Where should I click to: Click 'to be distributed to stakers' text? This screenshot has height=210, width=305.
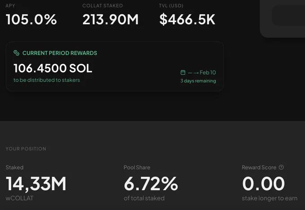pyautogui.click(x=47, y=80)
